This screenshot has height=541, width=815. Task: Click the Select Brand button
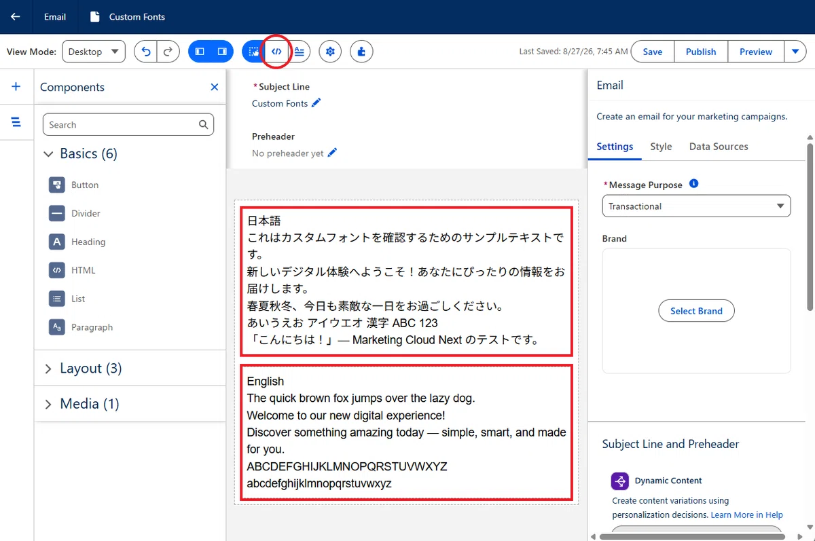(x=696, y=311)
